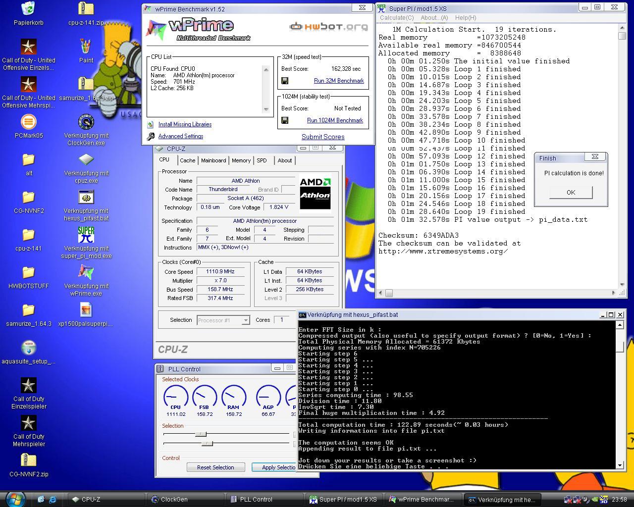The height and width of the screenshot is (507, 634).
Task: Open the HWBOTSTUFF folder
Action: [x=29, y=272]
